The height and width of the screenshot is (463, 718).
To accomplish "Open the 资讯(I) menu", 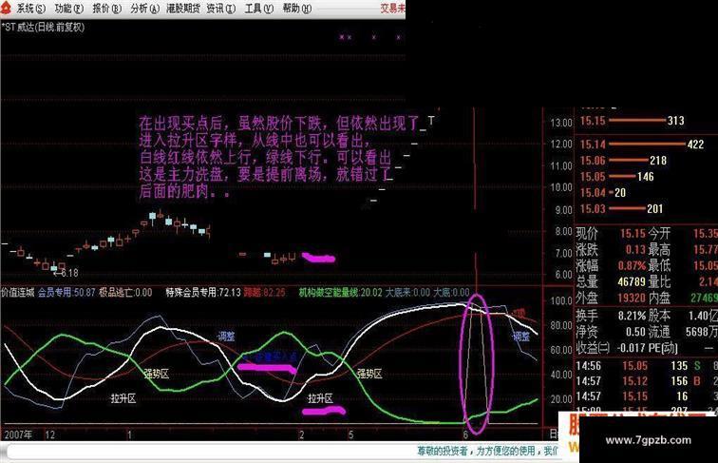I will [x=221, y=9].
